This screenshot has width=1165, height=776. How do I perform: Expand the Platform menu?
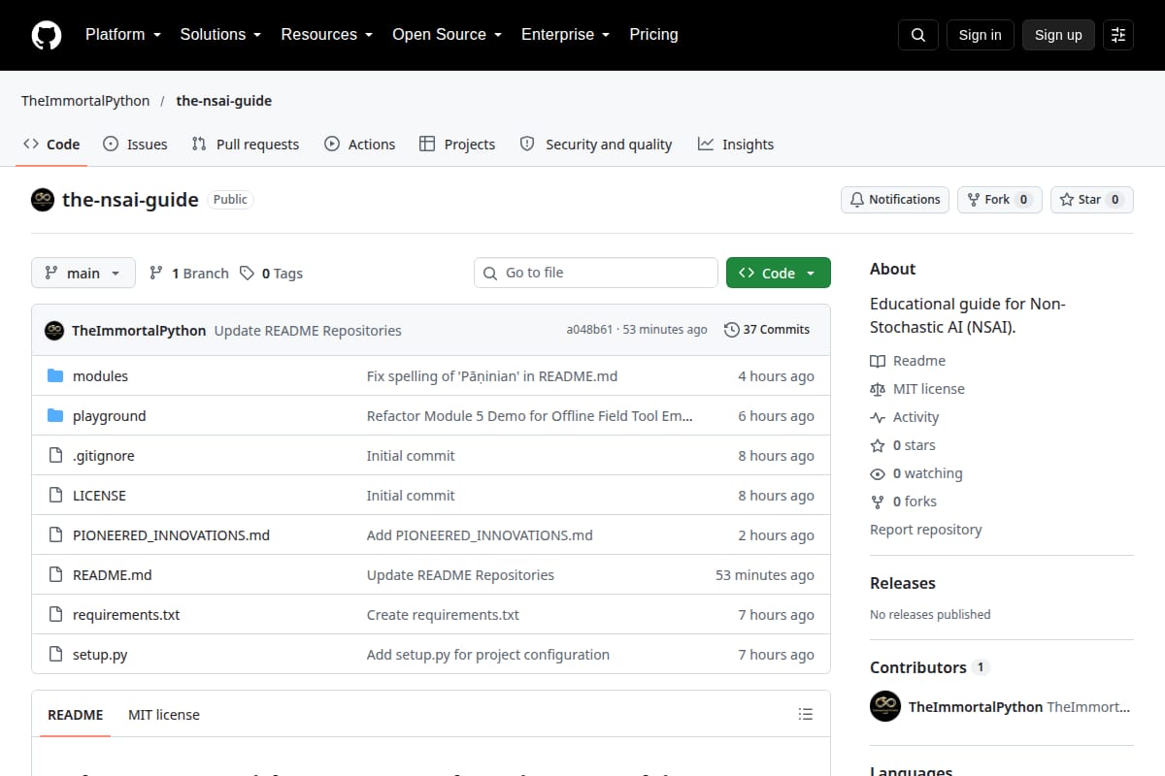[122, 35]
